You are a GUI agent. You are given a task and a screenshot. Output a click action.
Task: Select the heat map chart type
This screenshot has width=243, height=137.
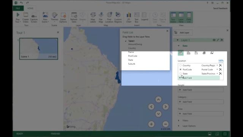point(204,53)
